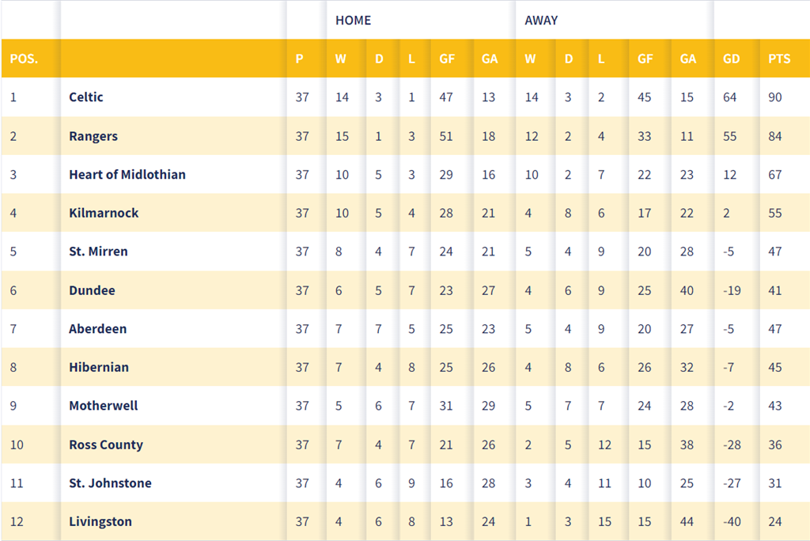Screen dimensions: 810x541
Task: Select the AWAY section heading
Action: (x=541, y=21)
